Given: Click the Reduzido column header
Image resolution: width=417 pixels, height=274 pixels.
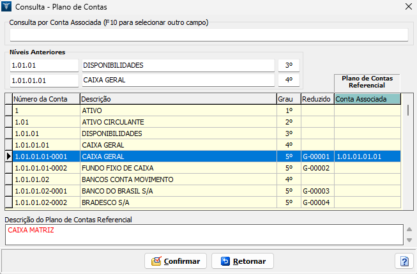Looking at the screenshot, I should point(317,99).
